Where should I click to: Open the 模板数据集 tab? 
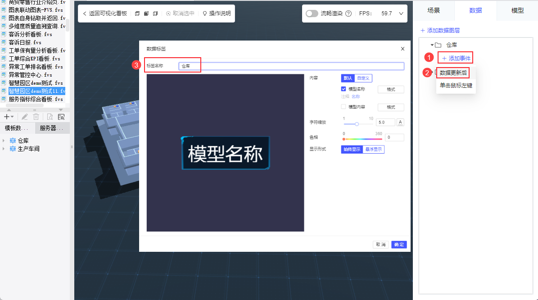click(17, 128)
